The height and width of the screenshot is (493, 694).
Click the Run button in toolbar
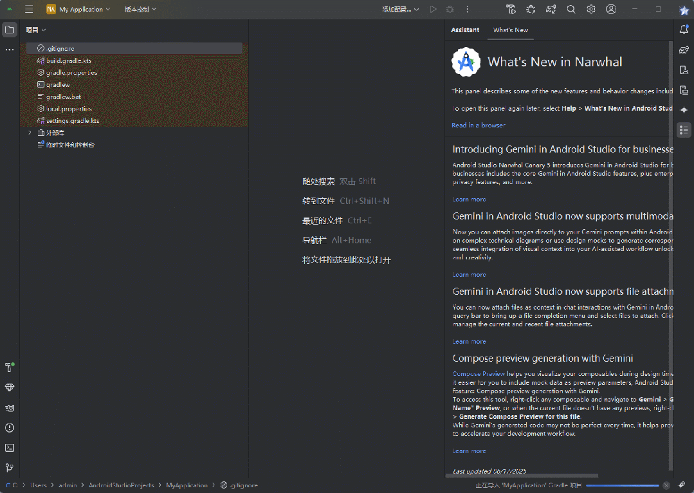433,9
